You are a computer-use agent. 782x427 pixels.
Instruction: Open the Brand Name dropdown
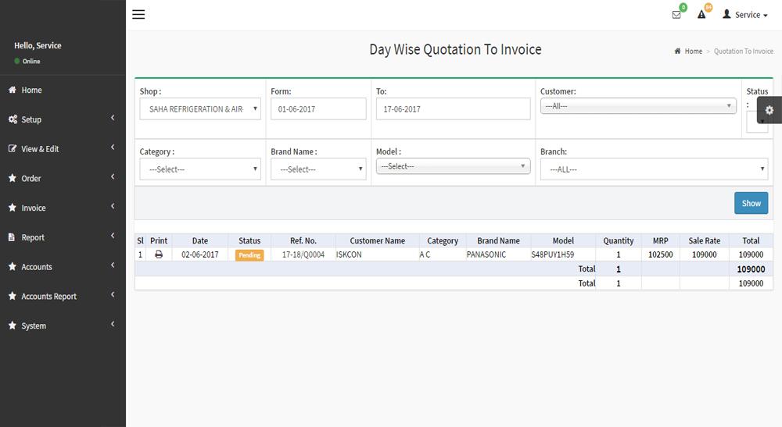click(318, 169)
